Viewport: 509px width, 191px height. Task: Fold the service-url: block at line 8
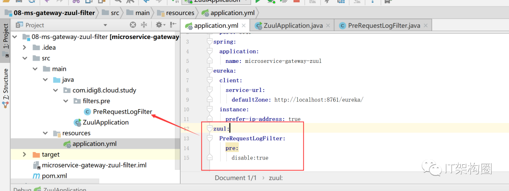(x=209, y=90)
